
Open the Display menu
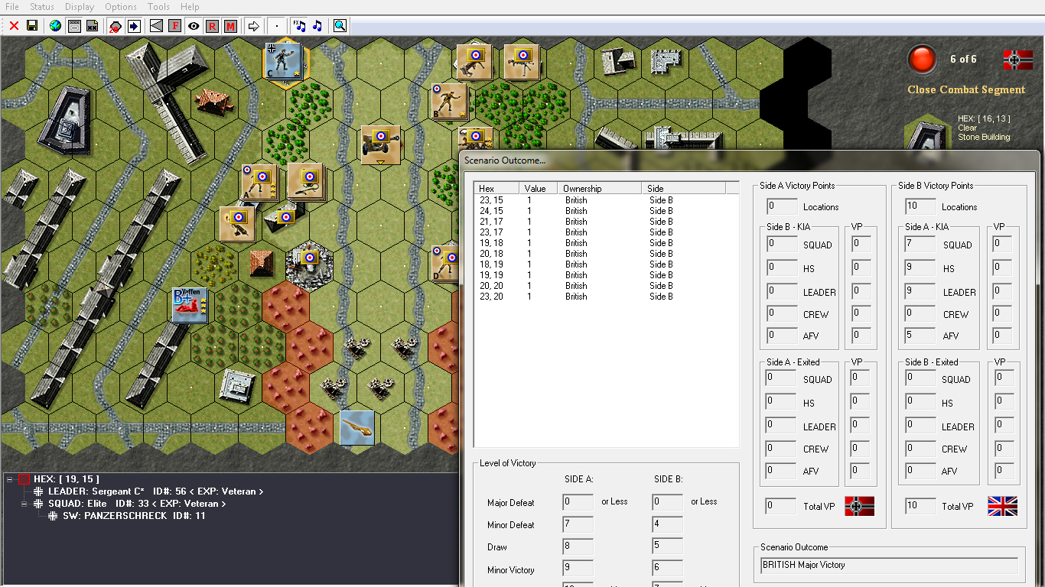80,7
